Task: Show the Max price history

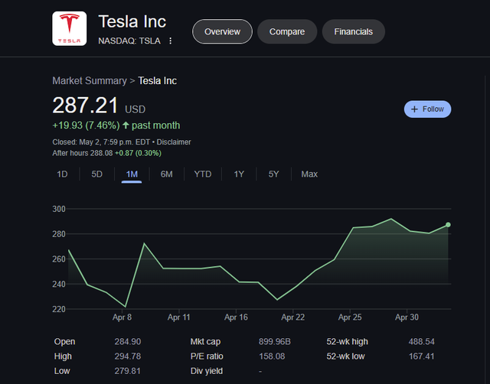Action: tap(309, 174)
